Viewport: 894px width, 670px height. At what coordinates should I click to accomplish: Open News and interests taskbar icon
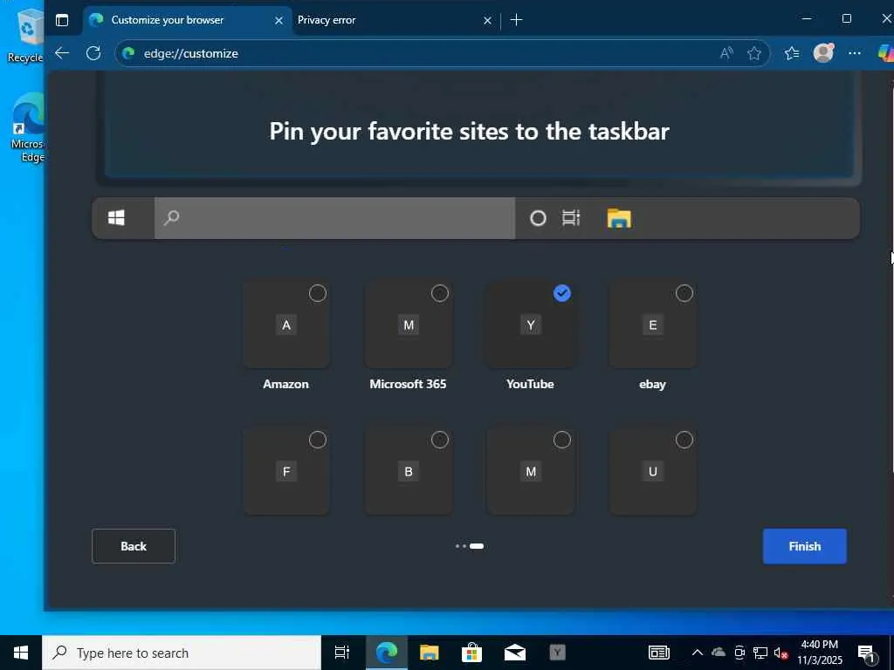[x=659, y=653]
